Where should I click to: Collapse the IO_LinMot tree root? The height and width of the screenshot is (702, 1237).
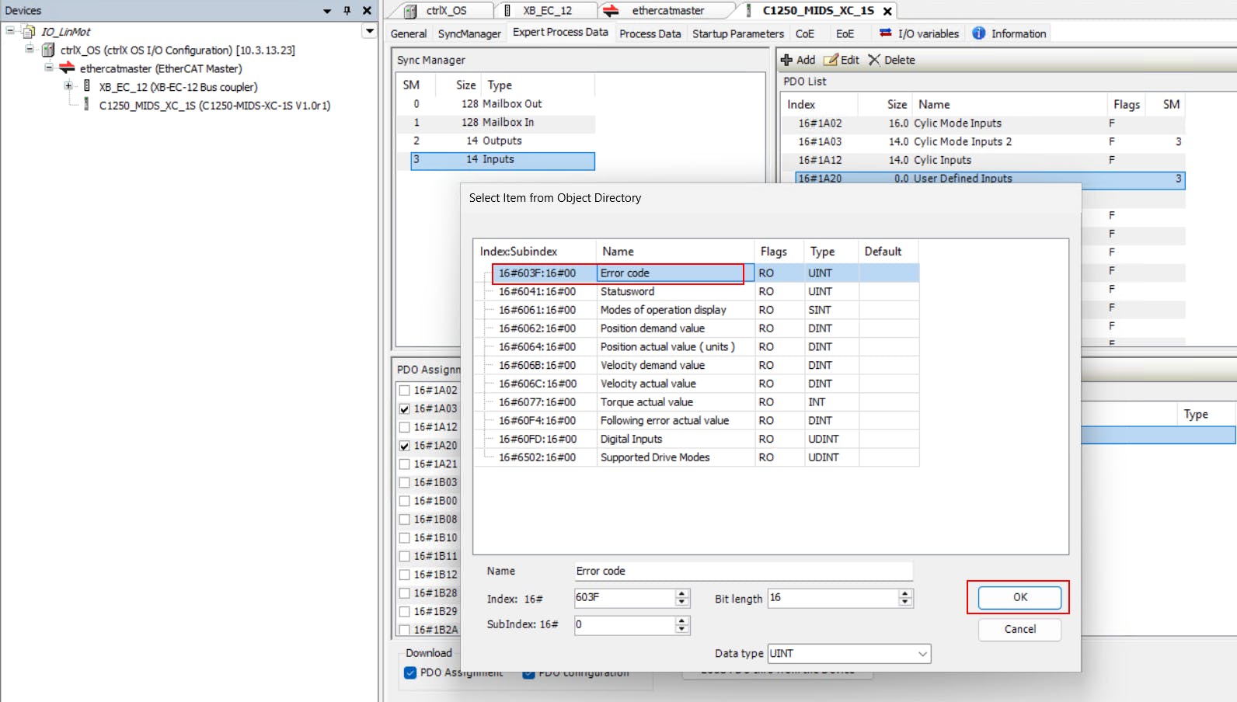tap(10, 31)
